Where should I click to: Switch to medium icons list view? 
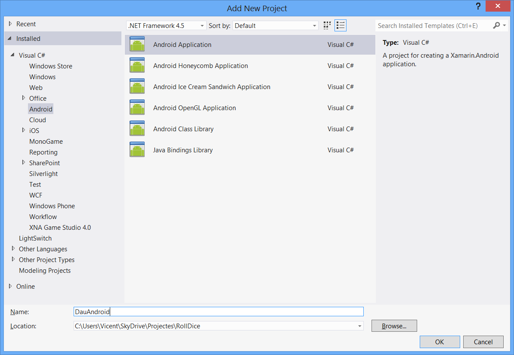pos(340,25)
